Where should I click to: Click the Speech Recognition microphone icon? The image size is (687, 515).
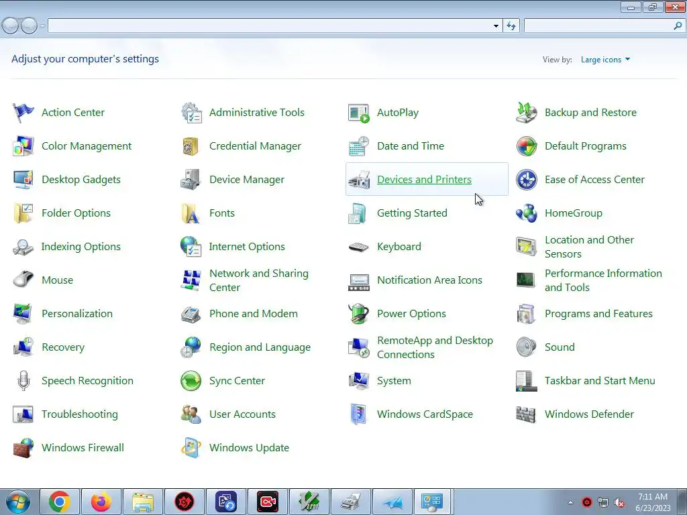[23, 381]
